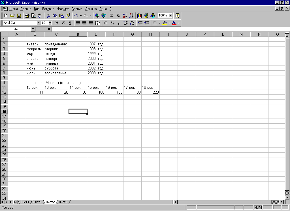Open the Paste Function fx wizard

118,16
